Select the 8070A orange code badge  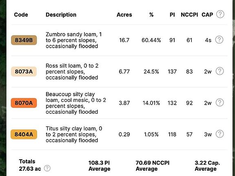pyautogui.click(x=24, y=103)
